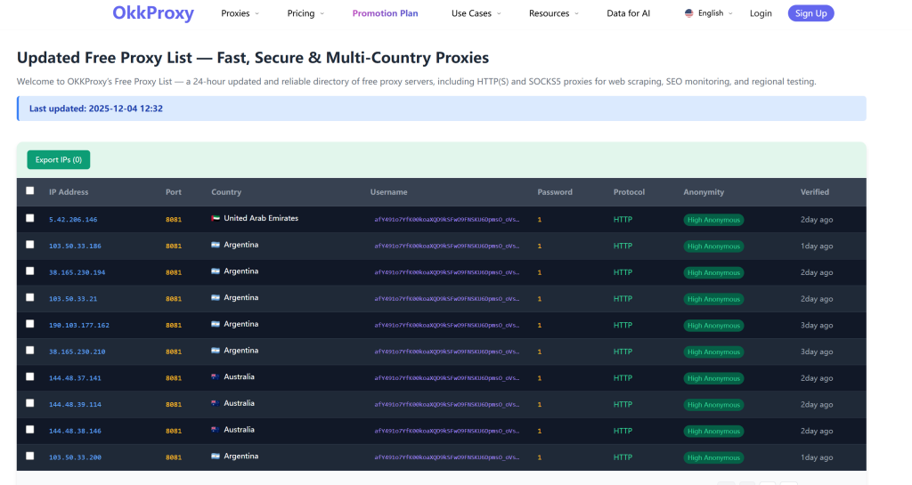Click High Anonymous badge for 5.42.206.146
Viewport: 912px width, 485px height.
pyautogui.click(x=713, y=220)
